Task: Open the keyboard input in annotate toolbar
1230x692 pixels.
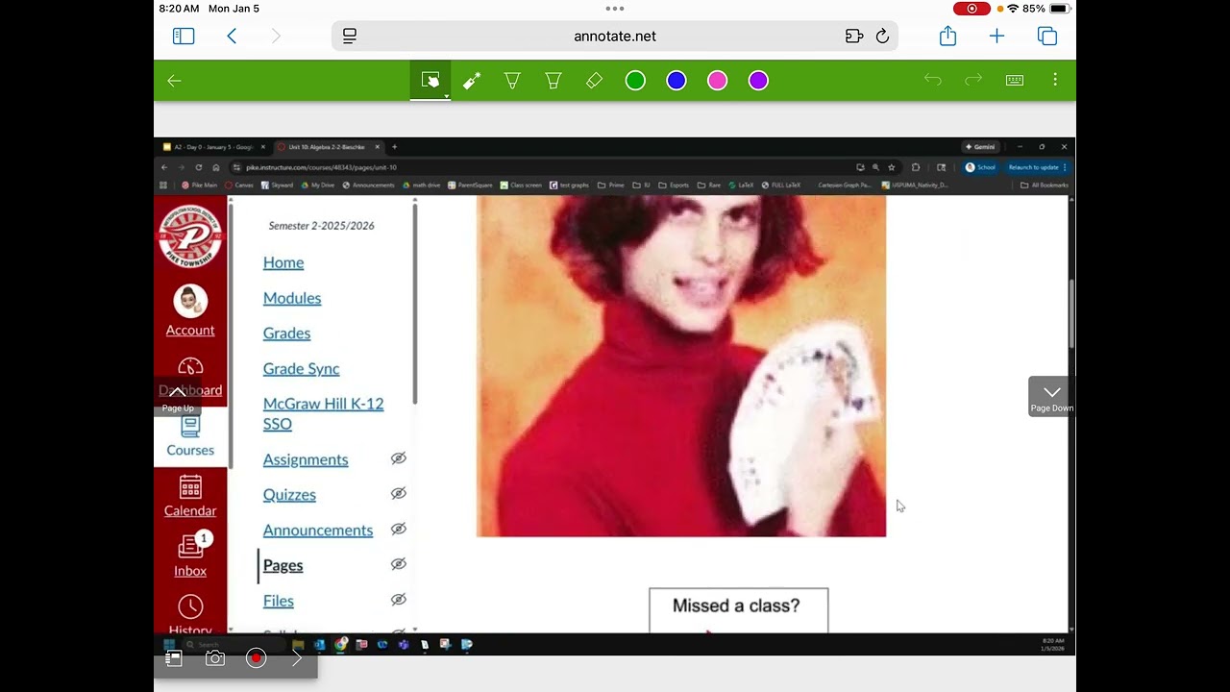Action: click(x=1015, y=81)
